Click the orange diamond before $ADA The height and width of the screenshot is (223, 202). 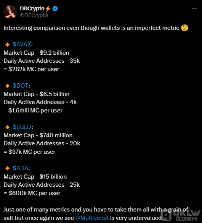coord(7,168)
